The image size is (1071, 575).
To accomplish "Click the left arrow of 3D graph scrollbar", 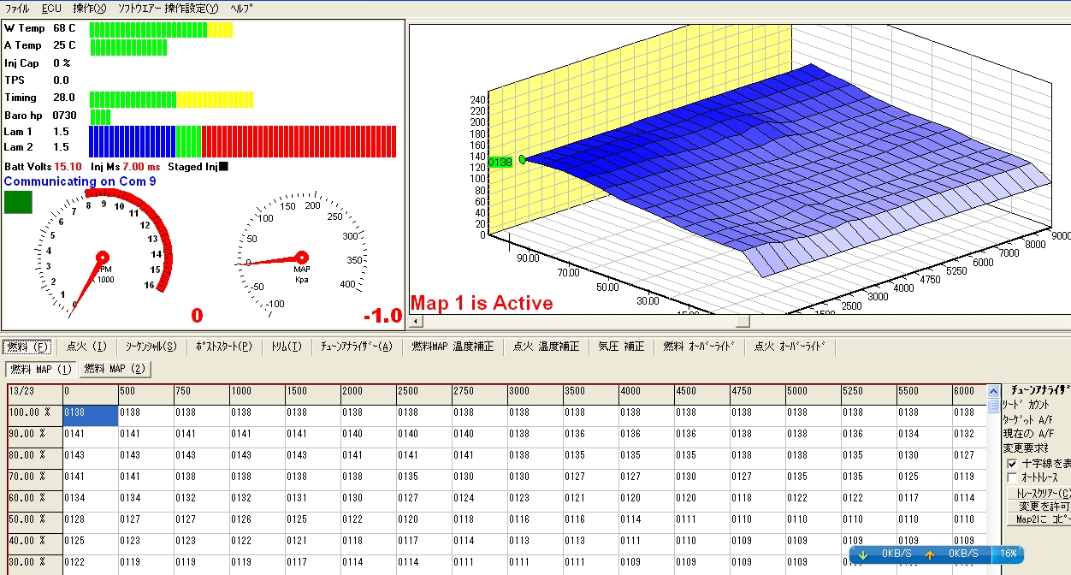I will [416, 321].
